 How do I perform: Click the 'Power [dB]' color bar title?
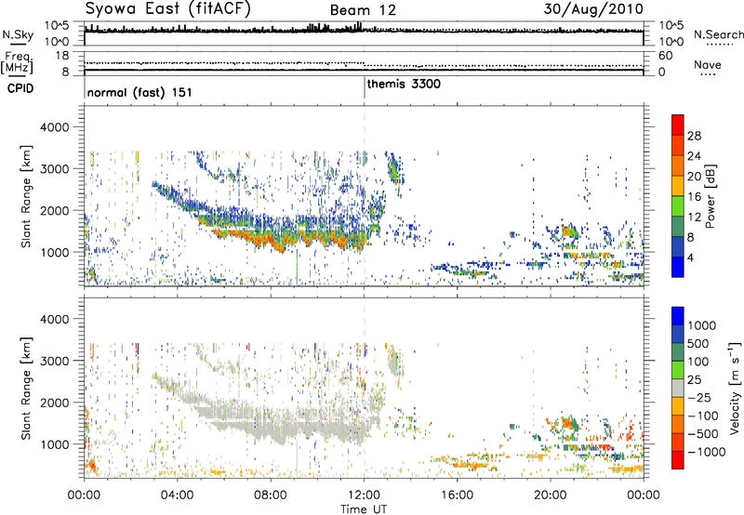[x=710, y=196]
